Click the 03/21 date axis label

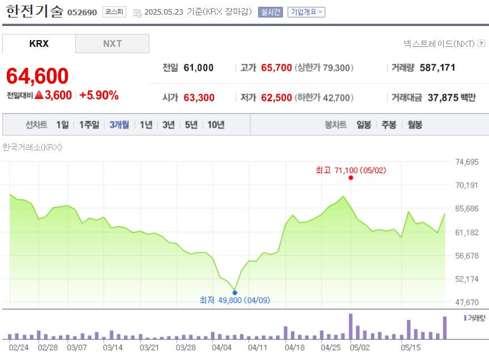coord(149,348)
